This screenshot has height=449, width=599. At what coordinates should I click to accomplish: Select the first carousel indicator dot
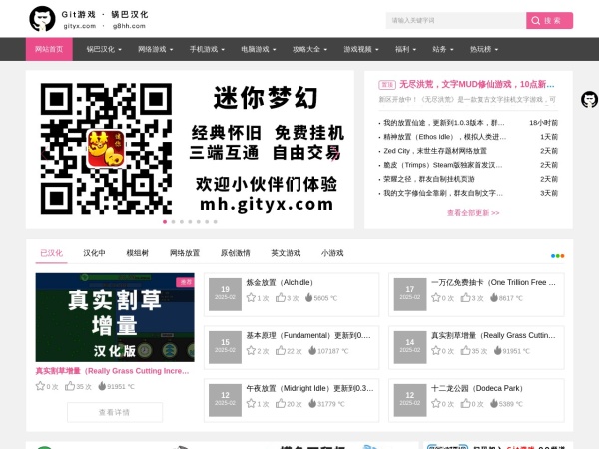pos(164,221)
